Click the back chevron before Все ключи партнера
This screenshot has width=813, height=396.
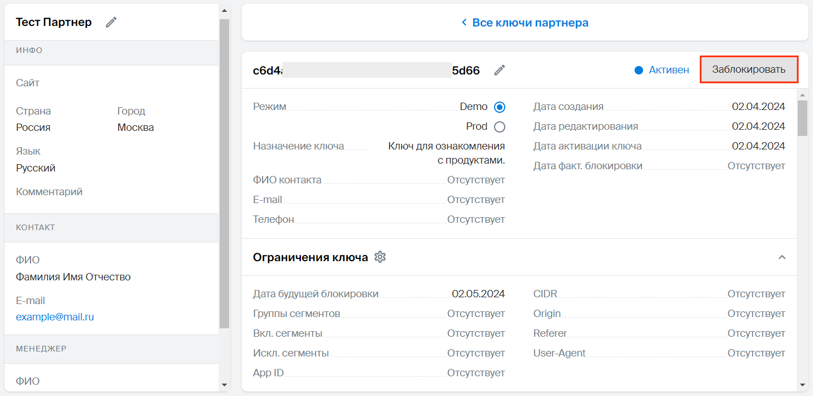[x=464, y=23]
